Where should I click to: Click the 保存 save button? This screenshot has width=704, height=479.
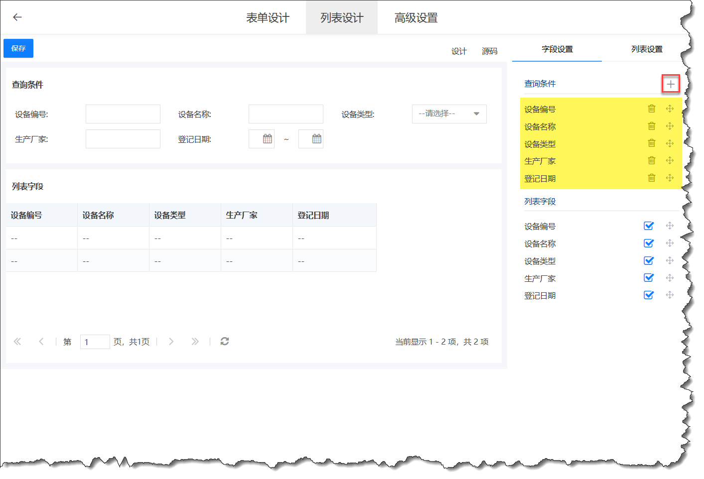click(18, 48)
